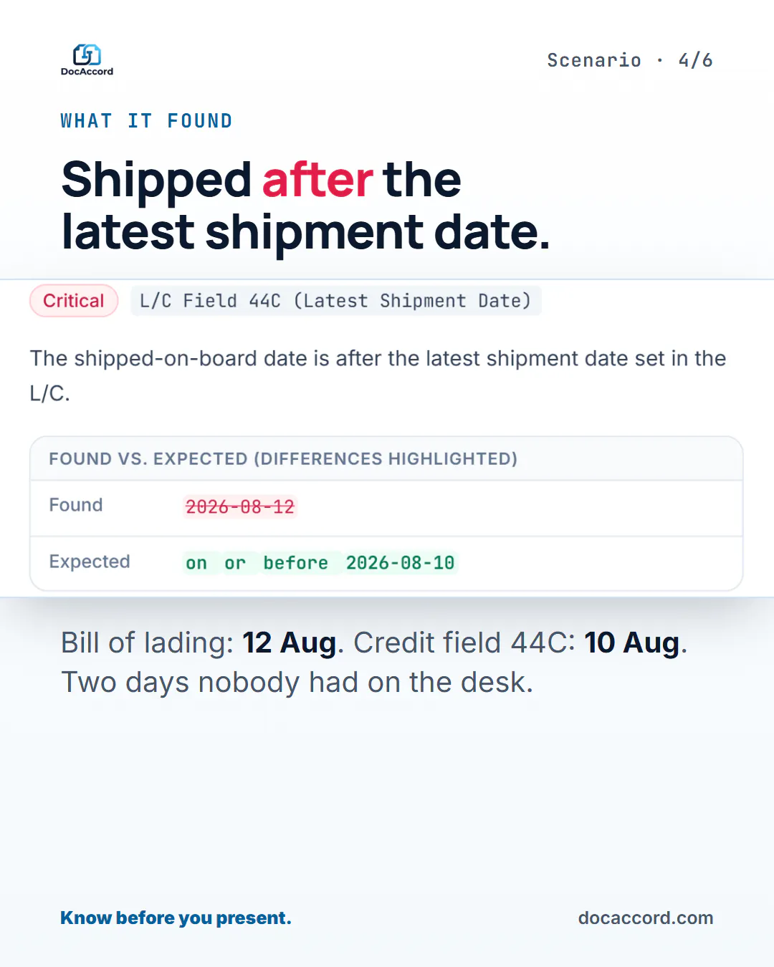Click the L/C Field 44C tag

coord(336,301)
